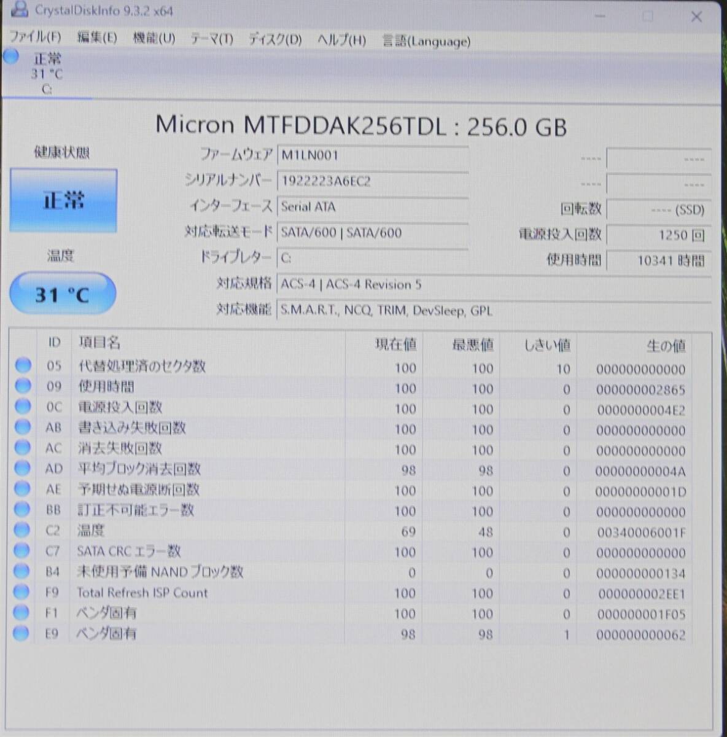727x737 pixels.
Task: Click the indicator for 未使用予備NANDブロック数
Action: tap(23, 571)
